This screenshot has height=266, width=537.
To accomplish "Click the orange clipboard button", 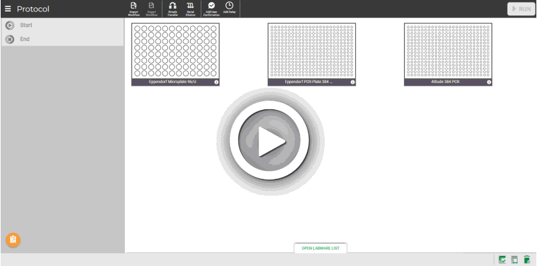I will click(x=13, y=240).
